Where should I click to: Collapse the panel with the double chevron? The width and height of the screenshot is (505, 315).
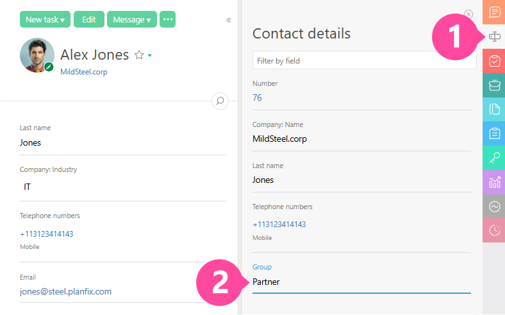pos(229,20)
